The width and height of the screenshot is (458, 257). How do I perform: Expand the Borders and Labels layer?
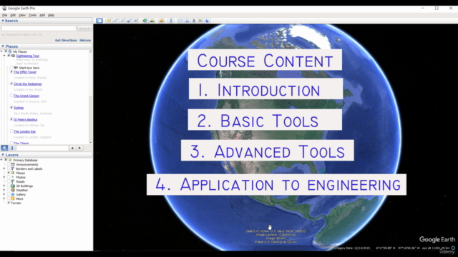[x=4, y=168]
